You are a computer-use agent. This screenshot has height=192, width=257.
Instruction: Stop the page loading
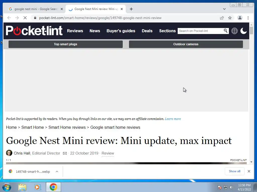click(x=25, y=18)
